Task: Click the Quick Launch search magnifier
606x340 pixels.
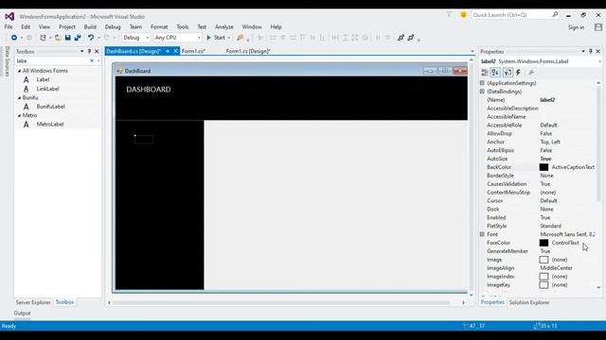Action: [556, 15]
